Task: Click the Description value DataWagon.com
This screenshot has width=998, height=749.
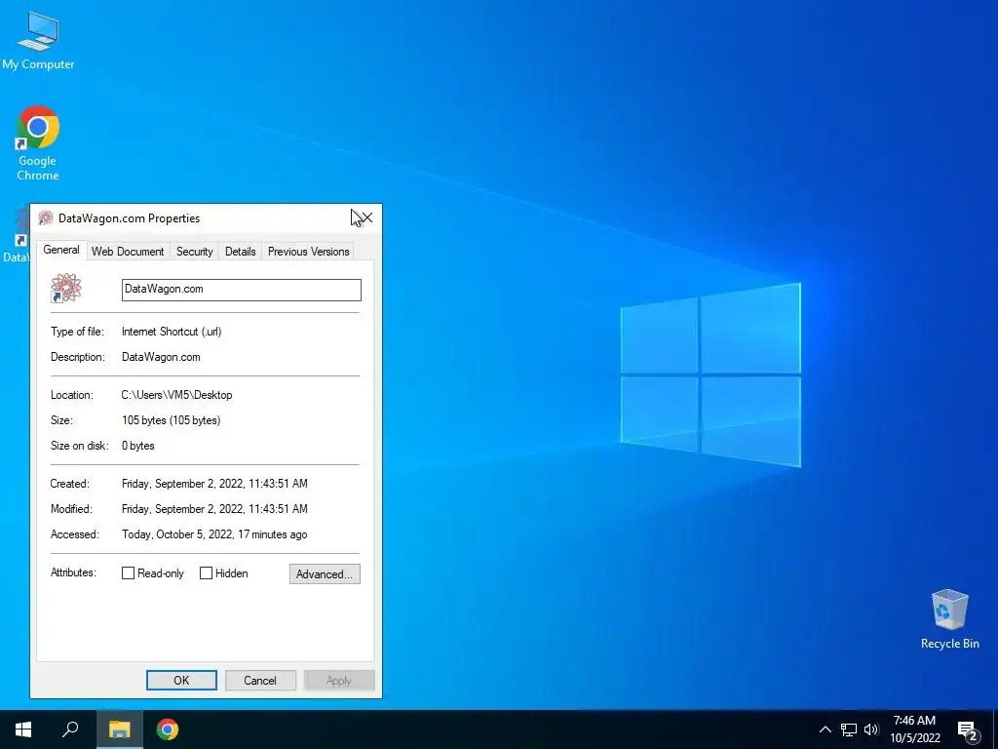Action: (x=161, y=357)
